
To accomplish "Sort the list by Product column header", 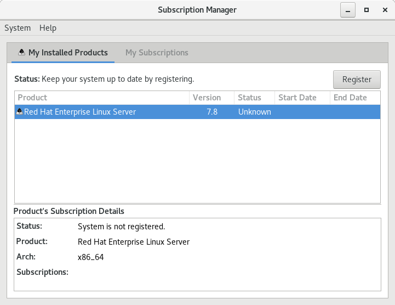I will point(101,98).
